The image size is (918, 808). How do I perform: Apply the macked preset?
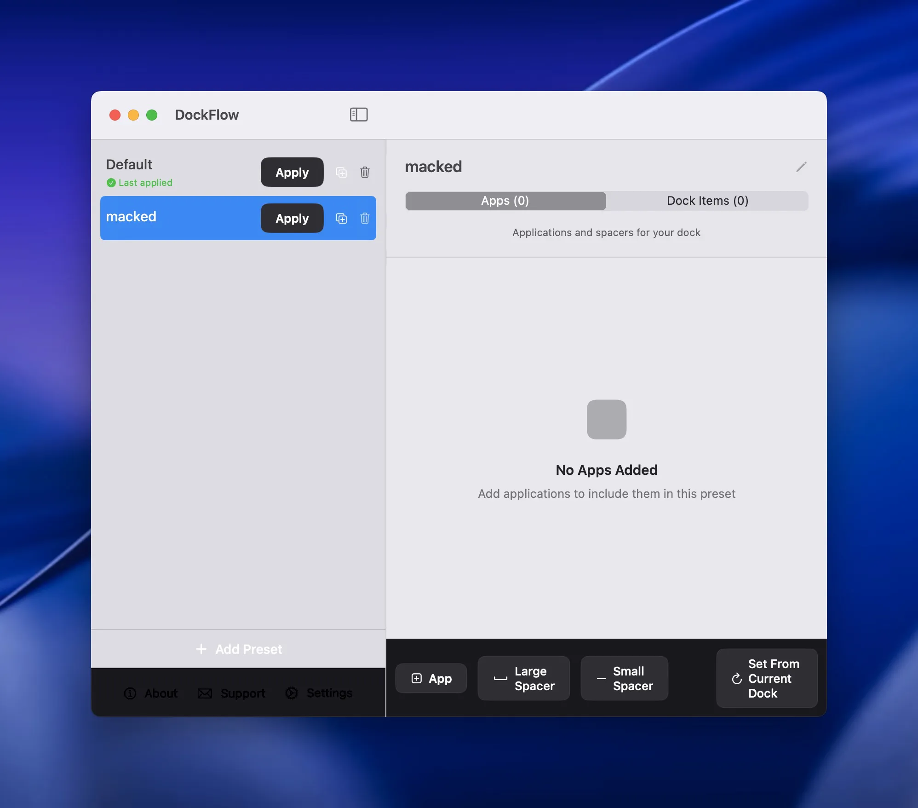coord(292,219)
